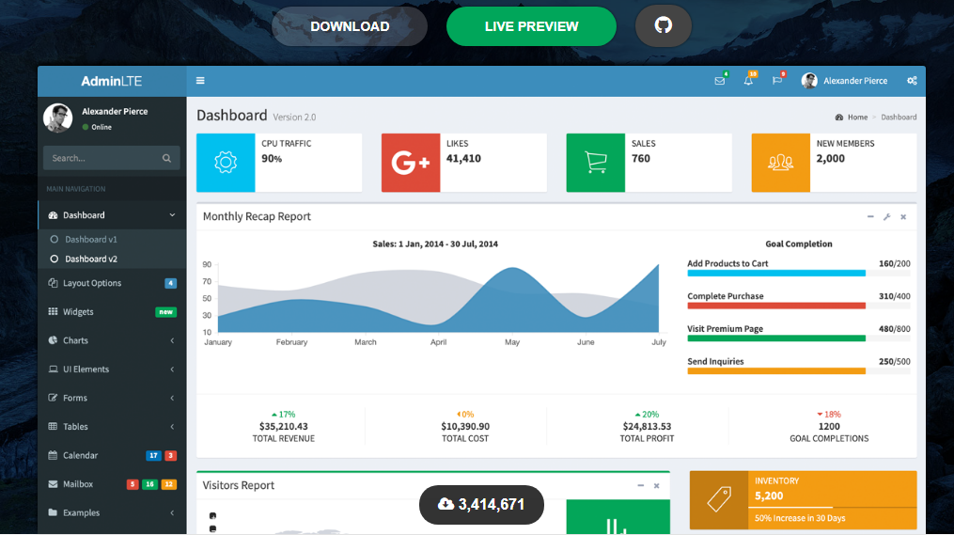Collapse Monthly Recap Report with minus icon
Image resolution: width=954 pixels, height=535 pixels.
tap(870, 216)
